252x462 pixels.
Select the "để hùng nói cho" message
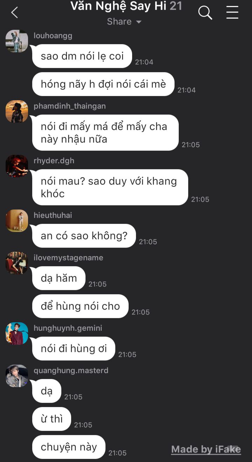[80, 306]
